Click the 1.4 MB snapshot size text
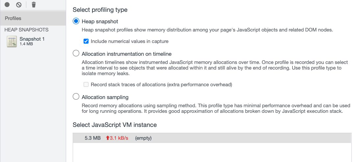 tap(26, 44)
